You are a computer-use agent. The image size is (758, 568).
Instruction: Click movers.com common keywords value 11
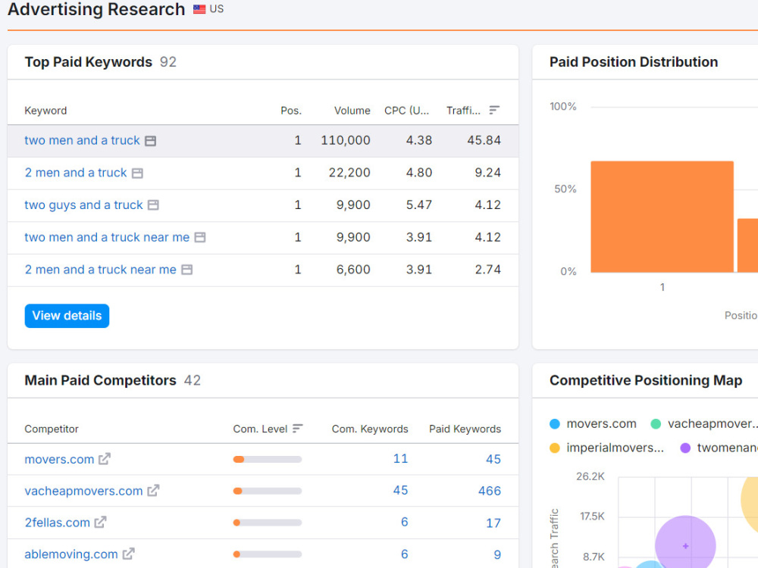tap(400, 459)
